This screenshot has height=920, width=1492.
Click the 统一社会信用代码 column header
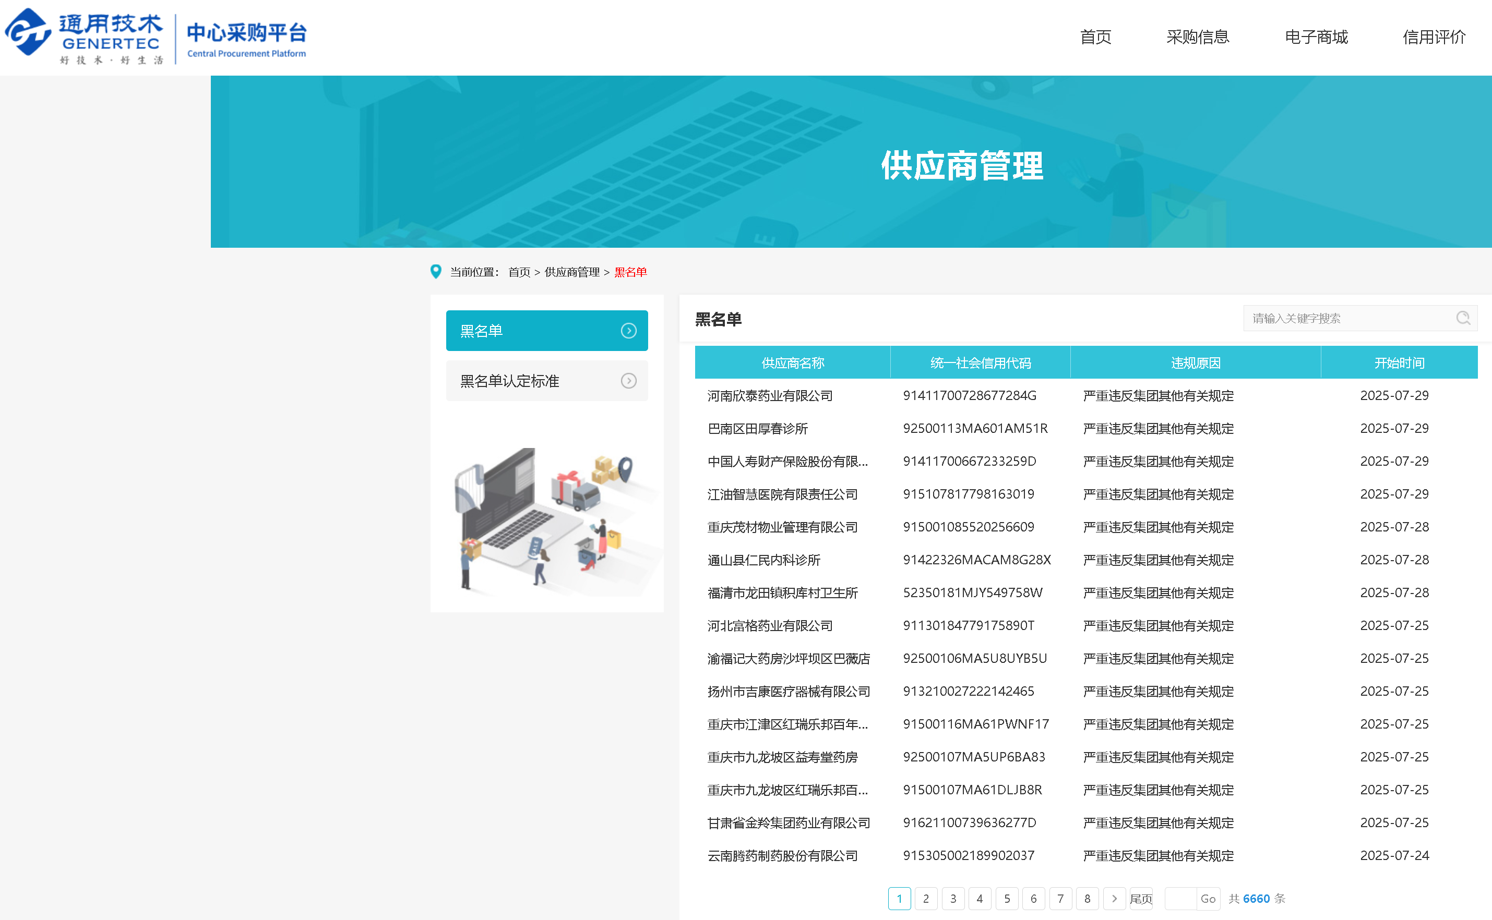point(980,362)
